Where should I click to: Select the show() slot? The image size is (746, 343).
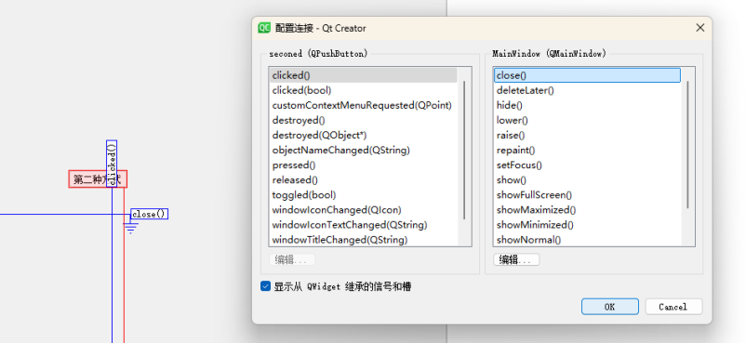(587, 180)
